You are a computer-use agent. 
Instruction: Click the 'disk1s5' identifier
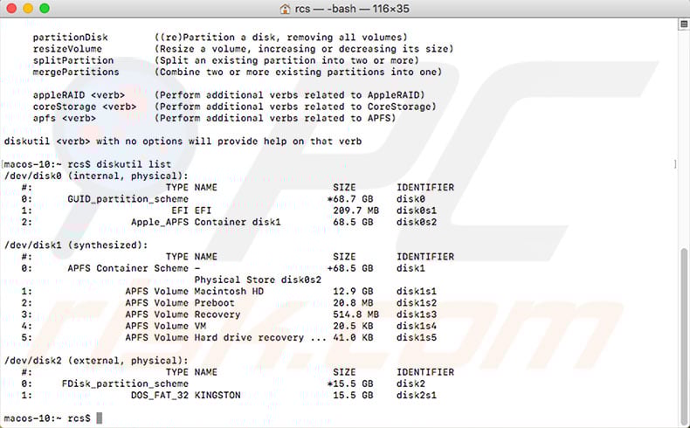[x=417, y=337]
